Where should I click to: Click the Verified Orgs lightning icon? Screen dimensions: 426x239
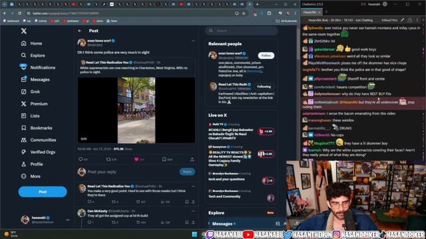(24, 152)
